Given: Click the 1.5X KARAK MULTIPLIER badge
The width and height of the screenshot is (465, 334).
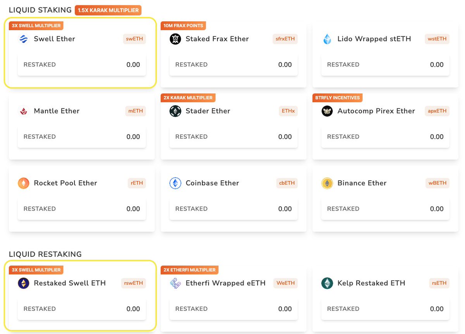Looking at the screenshot, I should (108, 10).
